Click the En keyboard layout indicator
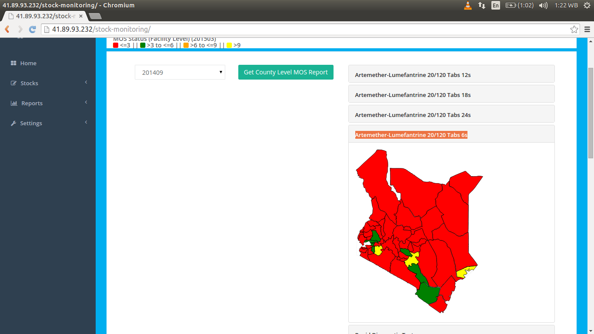This screenshot has width=594, height=334. tap(496, 5)
